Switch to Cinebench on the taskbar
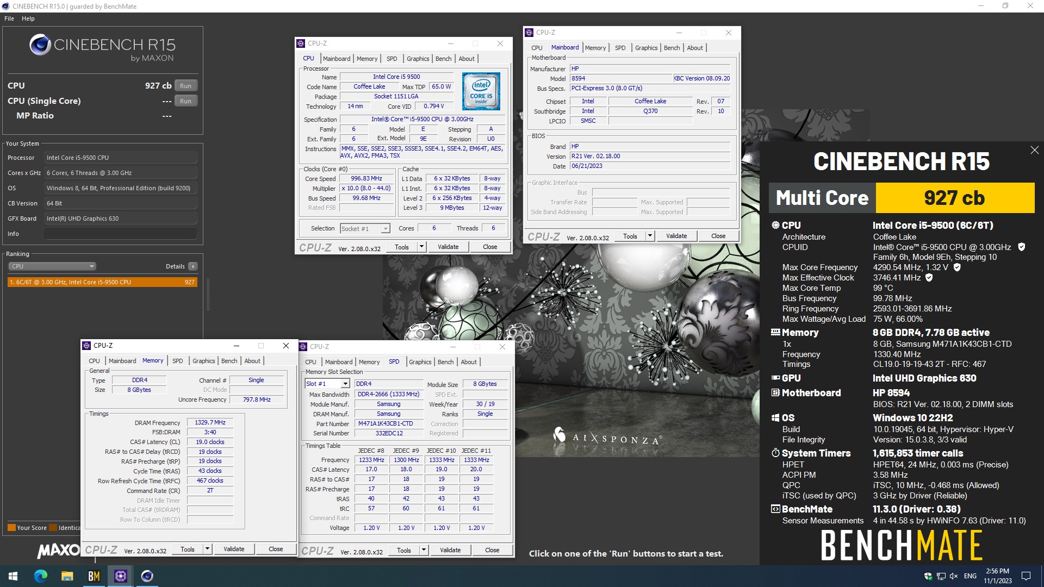1044x587 pixels. click(147, 576)
